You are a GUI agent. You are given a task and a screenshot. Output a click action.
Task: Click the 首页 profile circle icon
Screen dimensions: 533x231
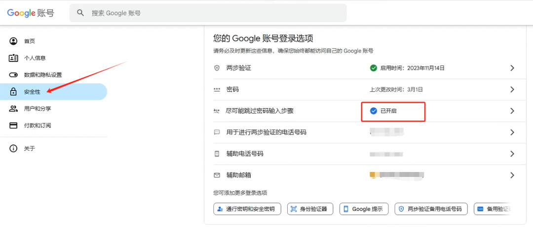coord(13,41)
